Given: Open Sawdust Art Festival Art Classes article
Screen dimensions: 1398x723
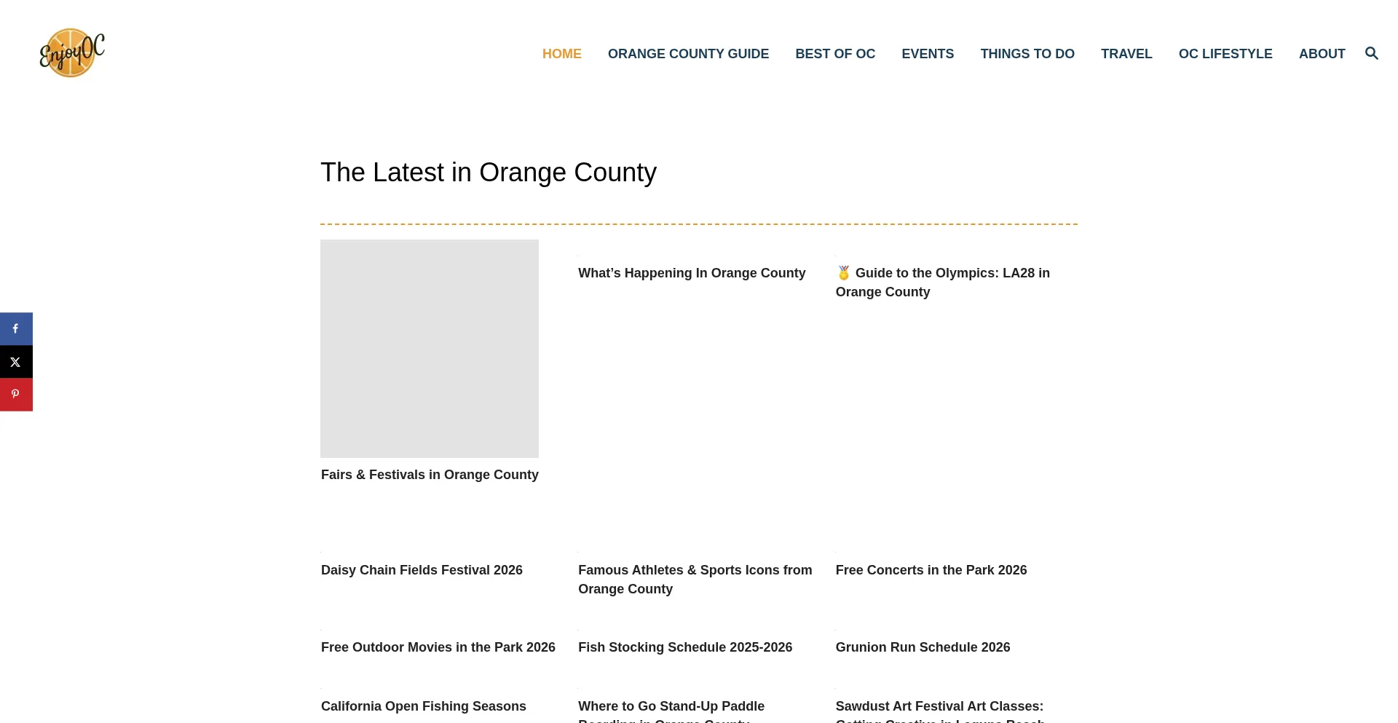Looking at the screenshot, I should [x=940, y=711].
